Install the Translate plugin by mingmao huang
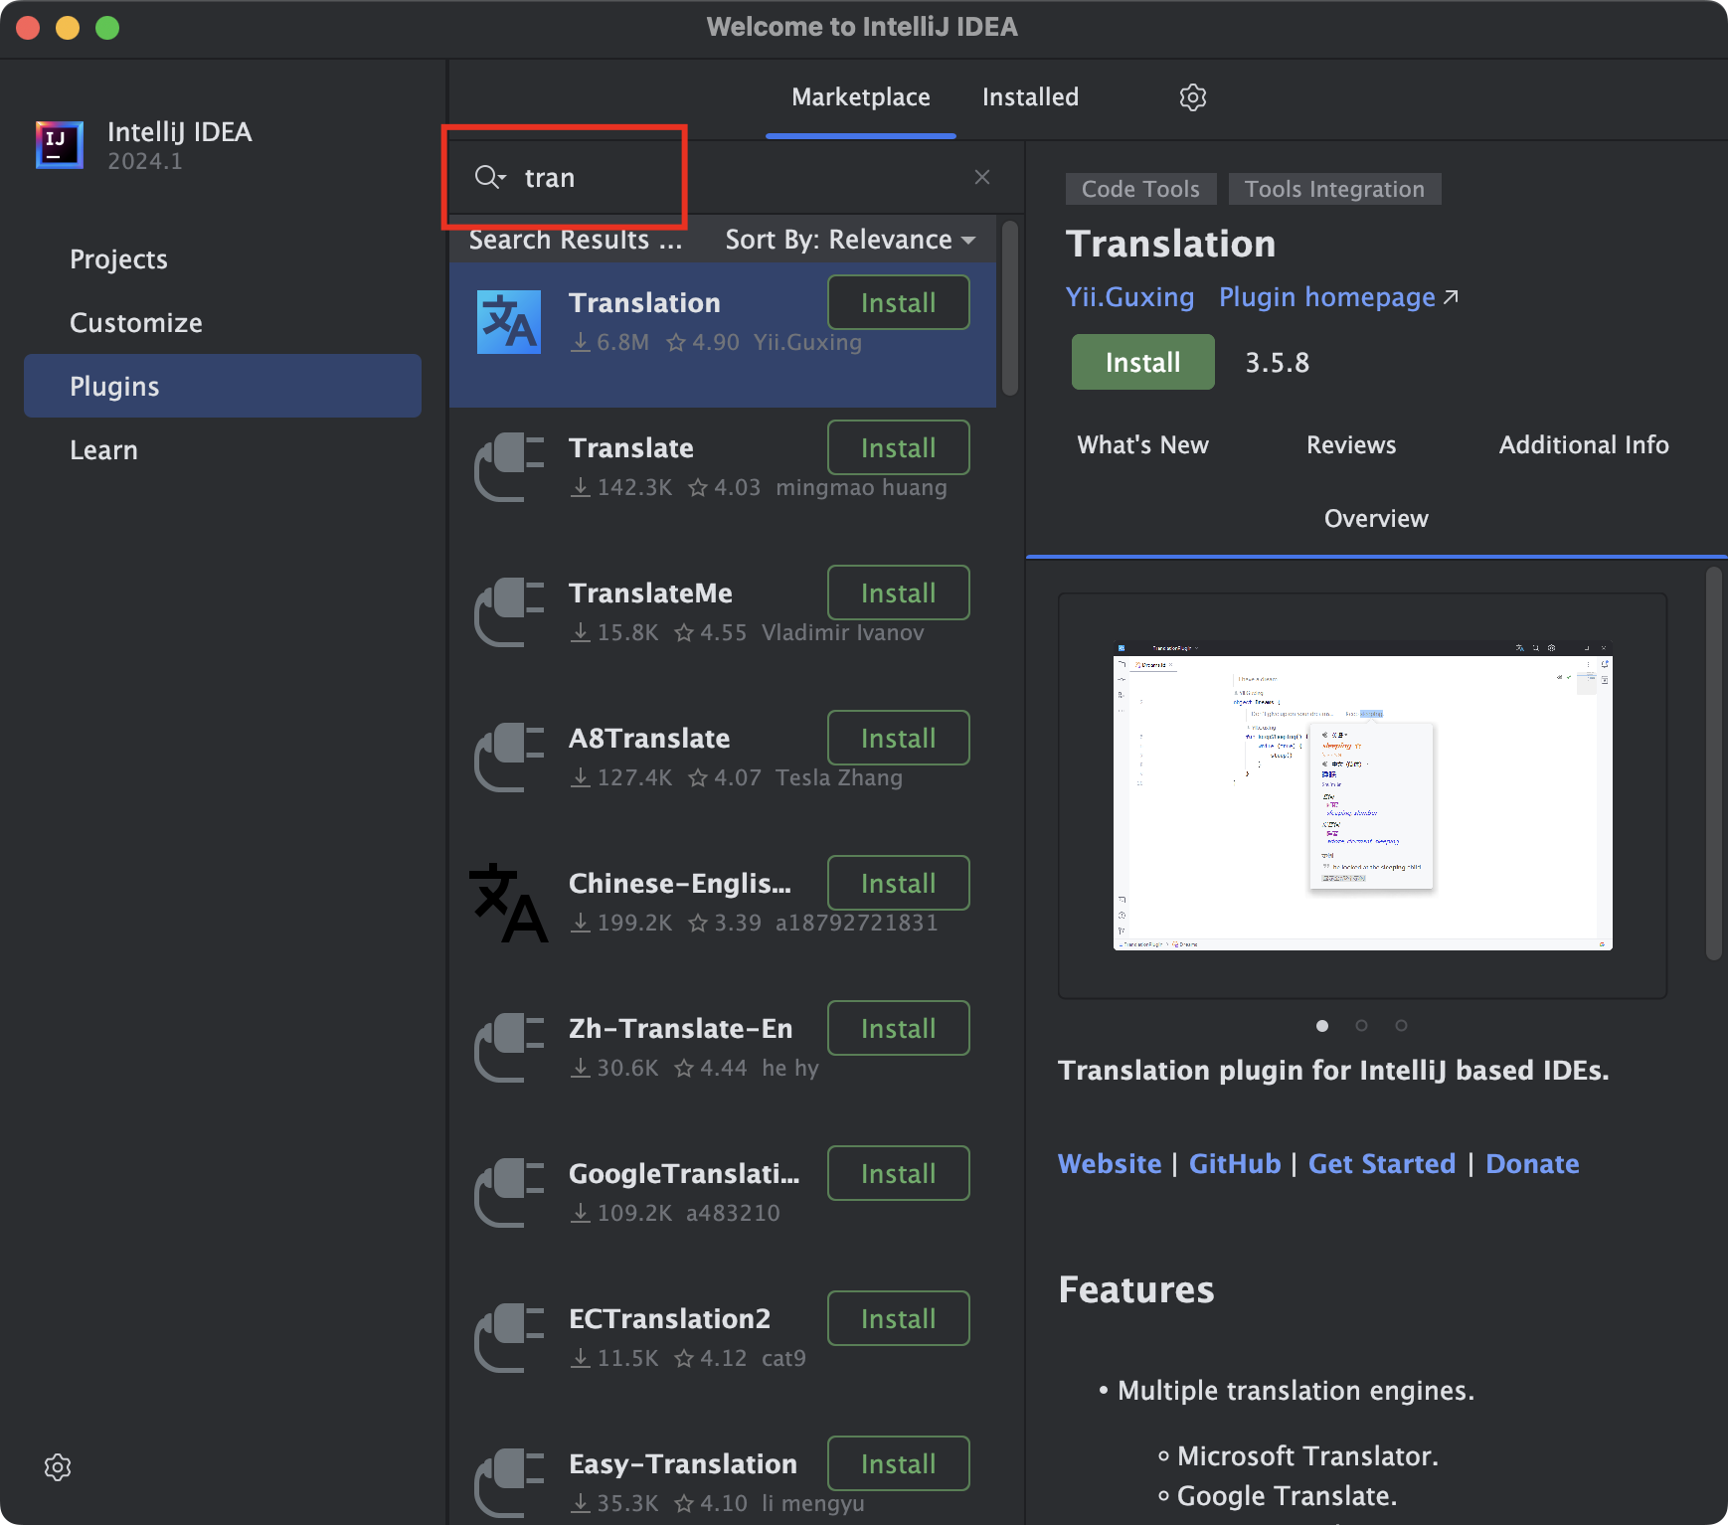The image size is (1728, 1525). click(x=899, y=447)
